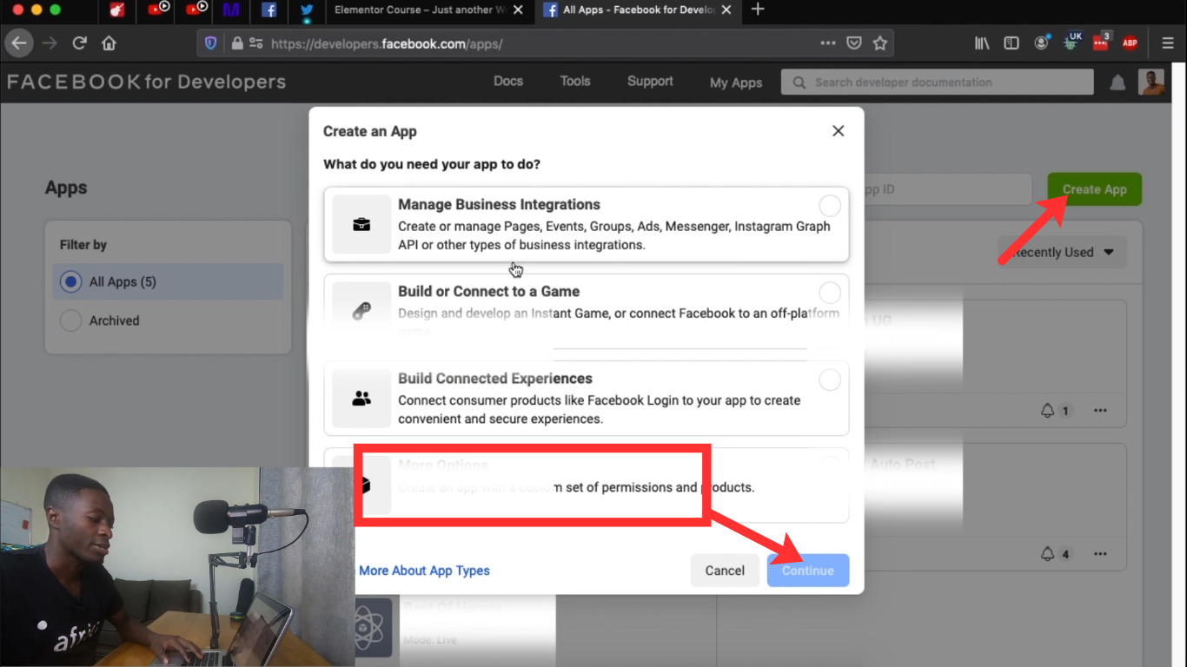Click the Facebook header notifications bell

pos(1117,83)
